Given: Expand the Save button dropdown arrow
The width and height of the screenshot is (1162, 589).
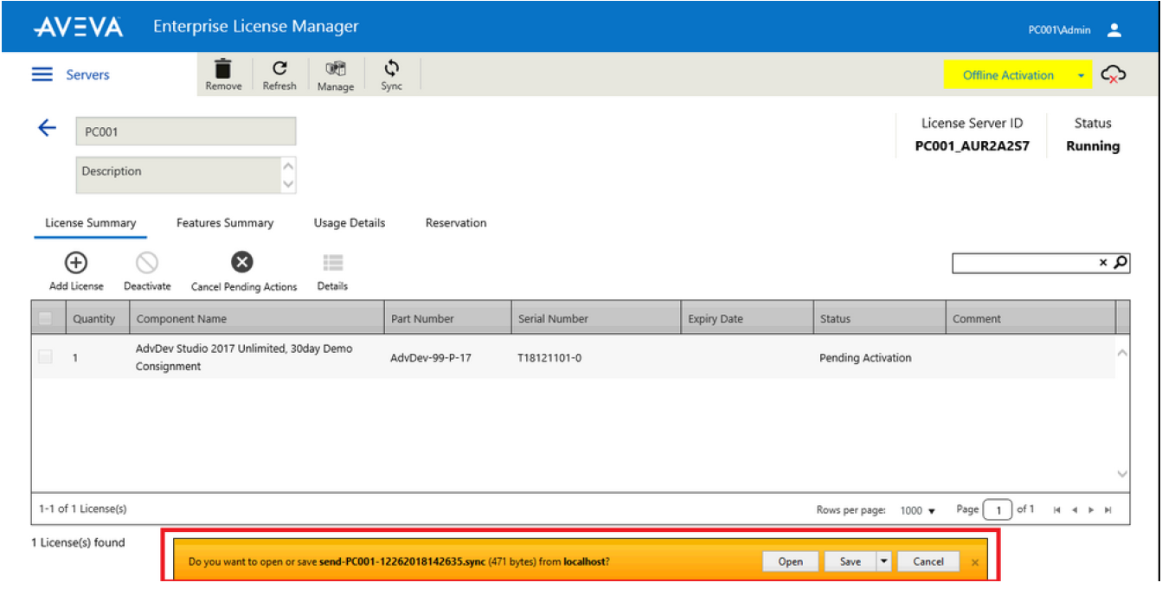Looking at the screenshot, I should click(x=883, y=561).
